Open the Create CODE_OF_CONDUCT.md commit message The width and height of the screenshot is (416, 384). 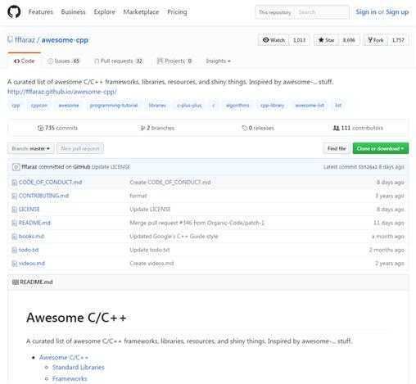pyautogui.click(x=170, y=182)
